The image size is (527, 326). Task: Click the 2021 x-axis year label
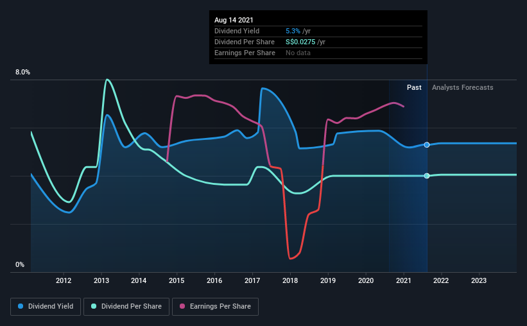(x=403, y=280)
